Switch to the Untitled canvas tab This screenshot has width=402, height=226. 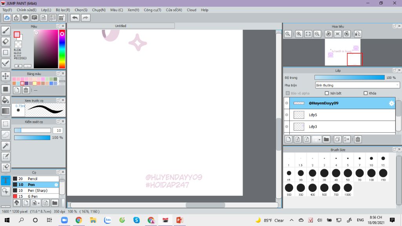click(x=121, y=26)
